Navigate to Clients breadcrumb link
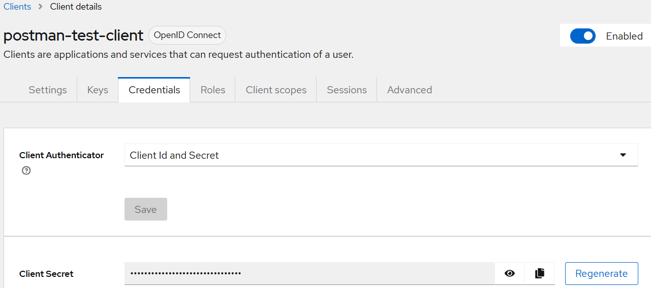Image resolution: width=651 pixels, height=288 pixels. tap(17, 7)
